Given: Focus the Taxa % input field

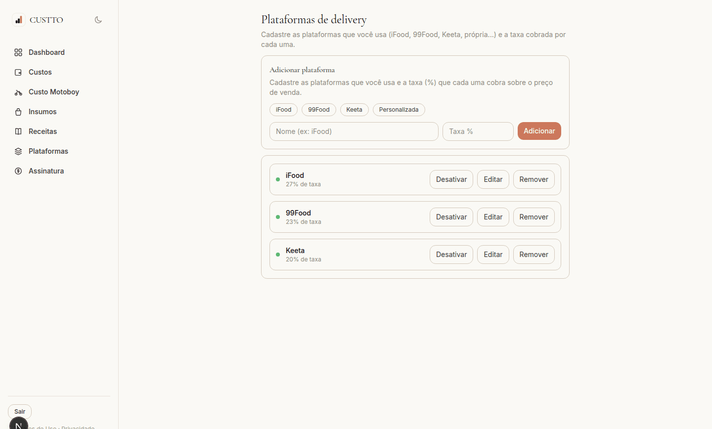Looking at the screenshot, I should [478, 131].
